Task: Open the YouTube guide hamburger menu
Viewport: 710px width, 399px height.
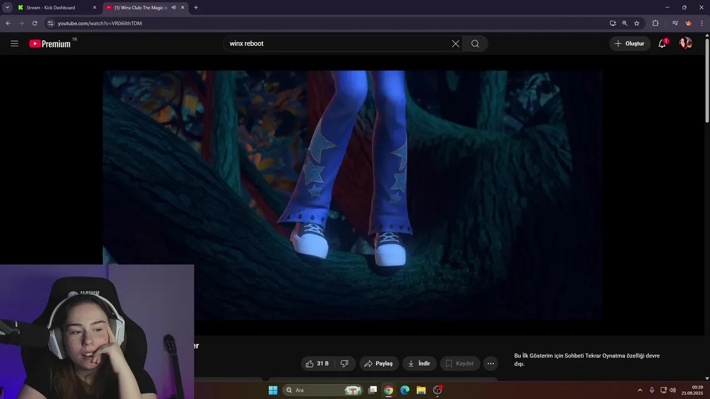Action: coord(14,44)
